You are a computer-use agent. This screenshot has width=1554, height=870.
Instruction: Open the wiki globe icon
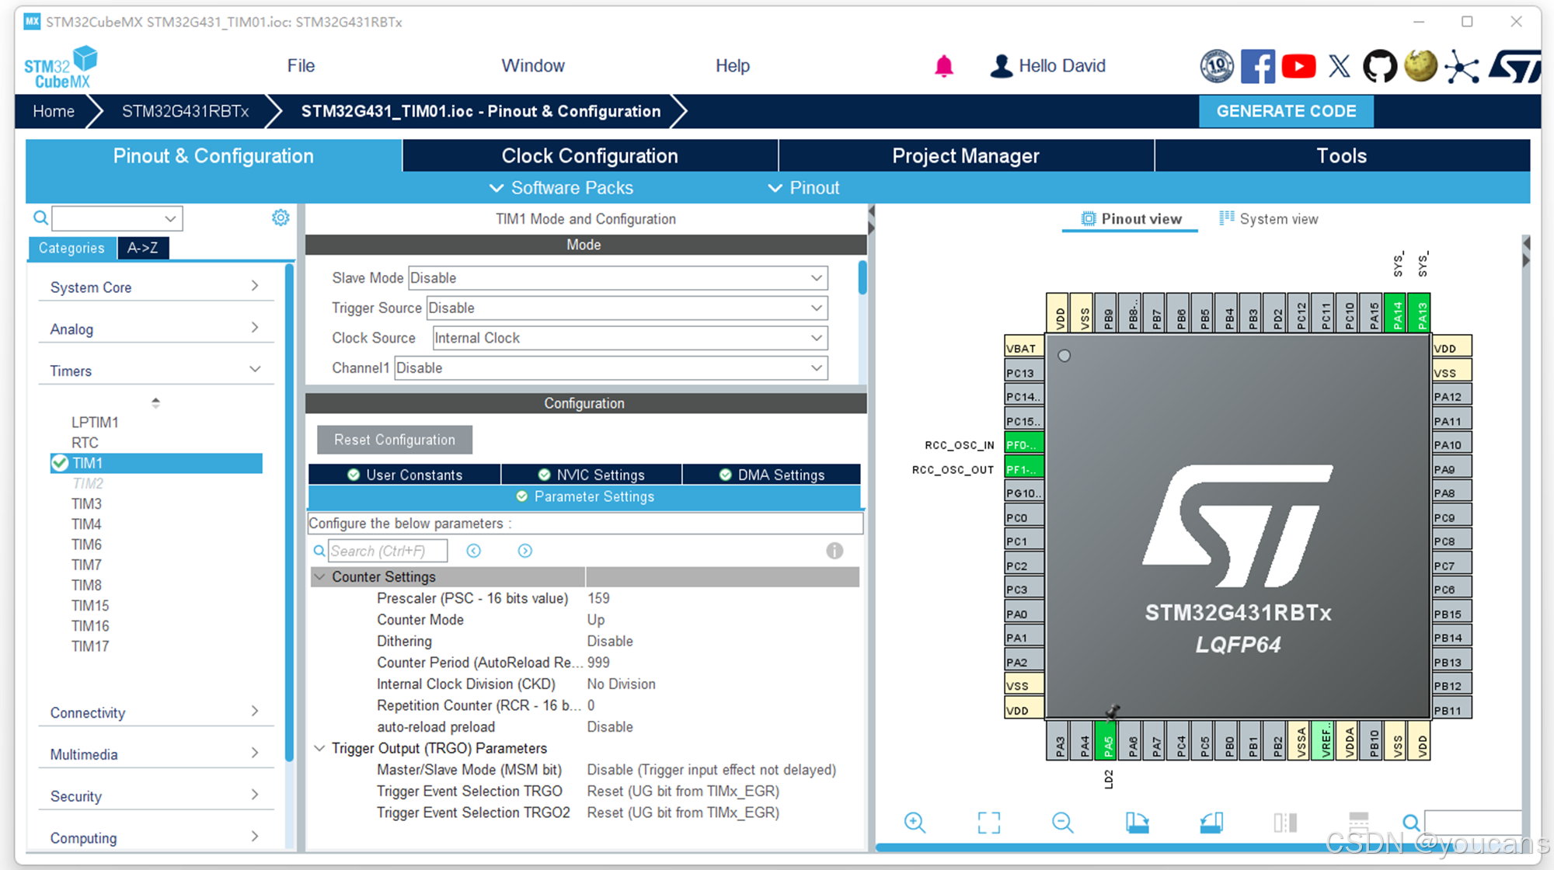coord(1421,66)
